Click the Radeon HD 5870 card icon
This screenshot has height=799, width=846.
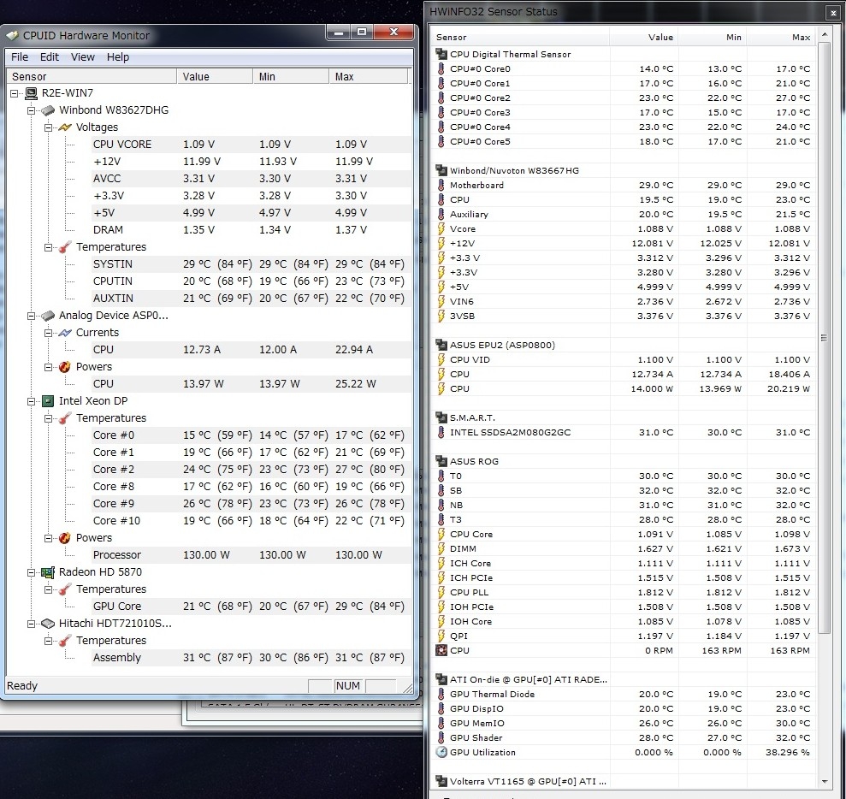[48, 572]
